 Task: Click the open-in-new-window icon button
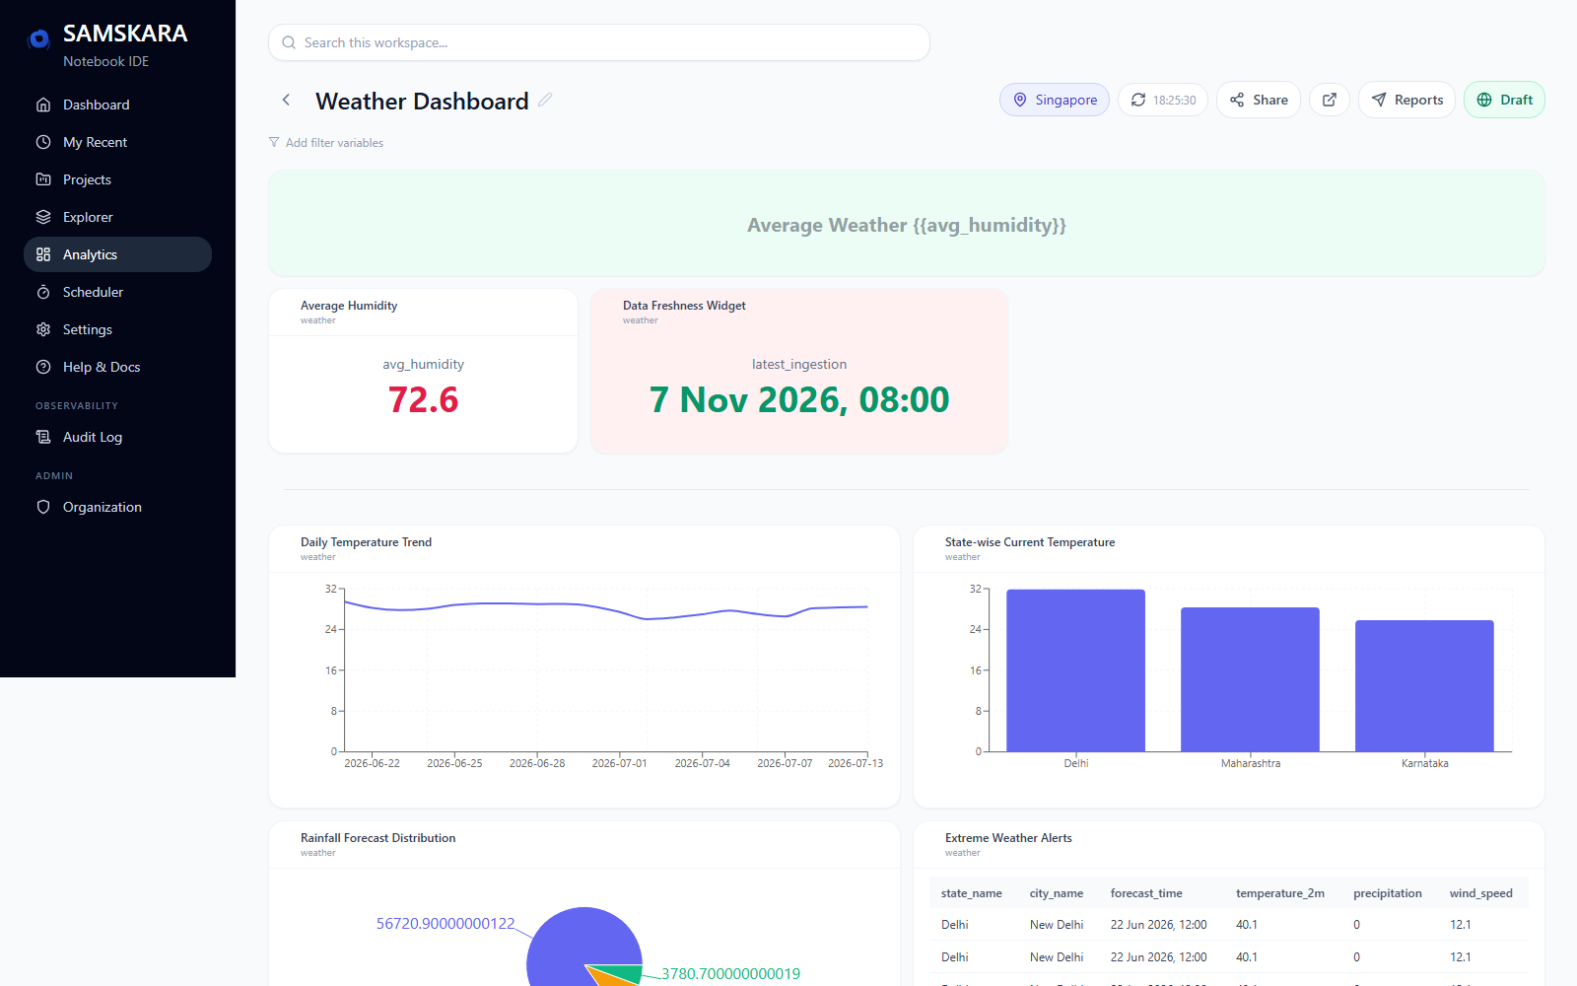pos(1330,100)
